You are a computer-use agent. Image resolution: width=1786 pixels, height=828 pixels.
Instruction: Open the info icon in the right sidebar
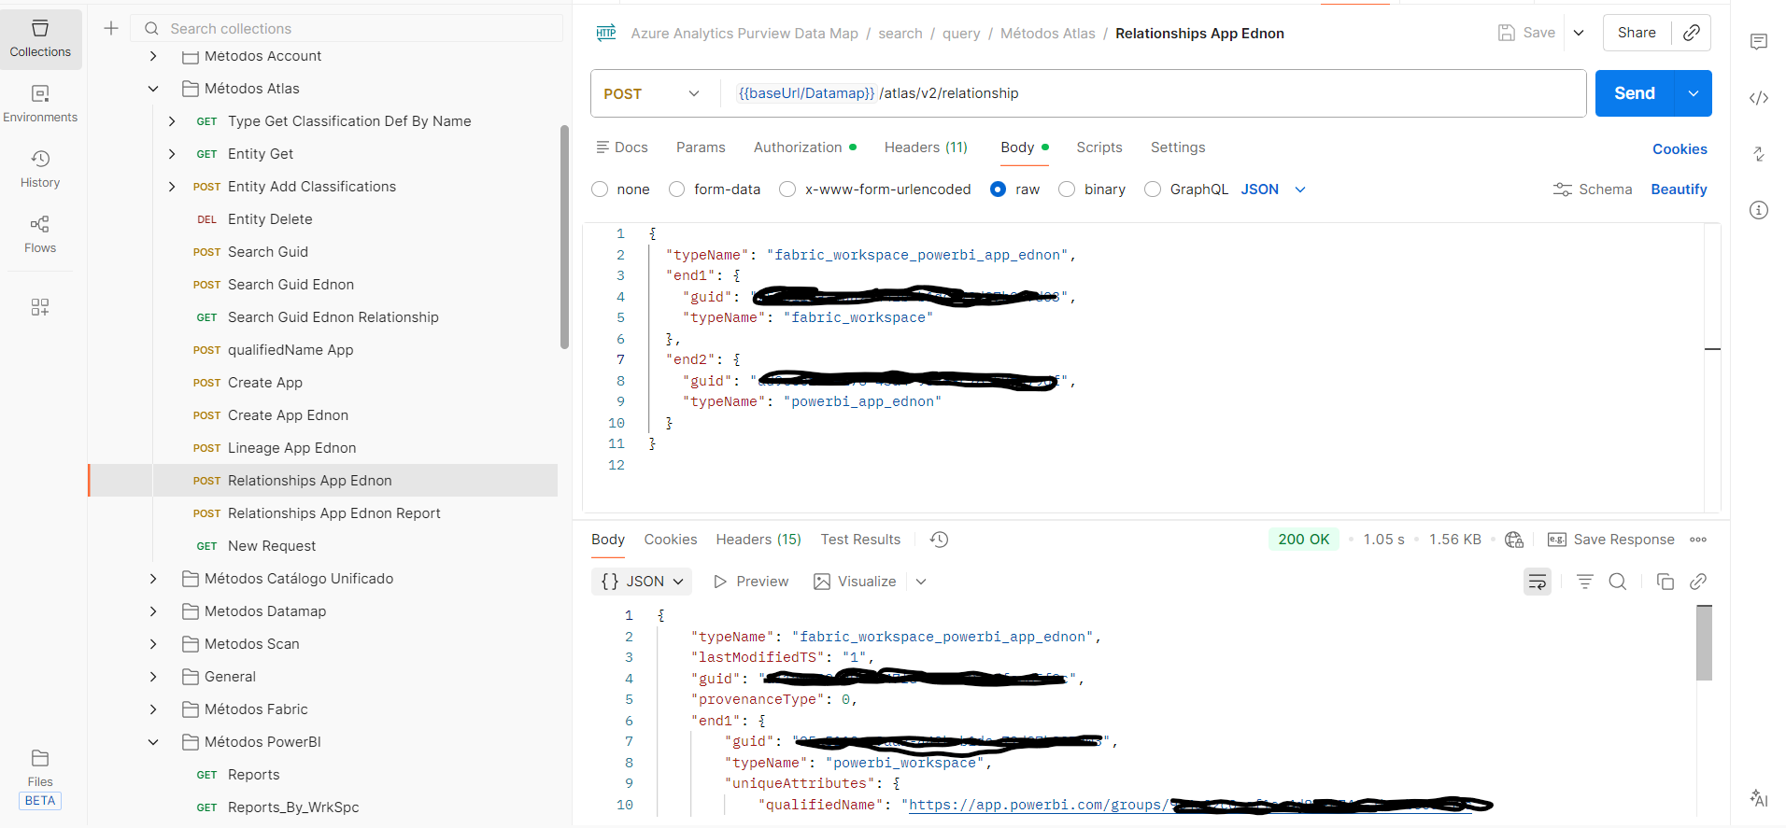[x=1759, y=210]
